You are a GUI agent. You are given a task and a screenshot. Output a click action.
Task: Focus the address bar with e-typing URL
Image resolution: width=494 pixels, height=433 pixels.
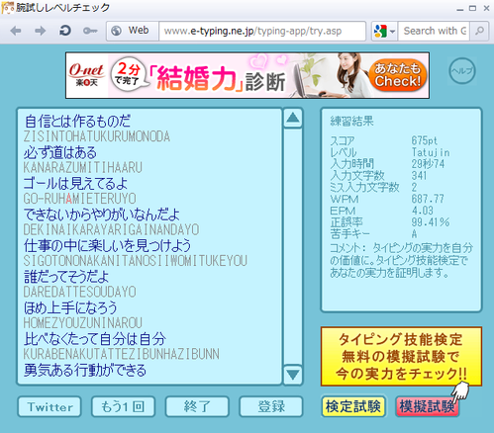coord(262,31)
